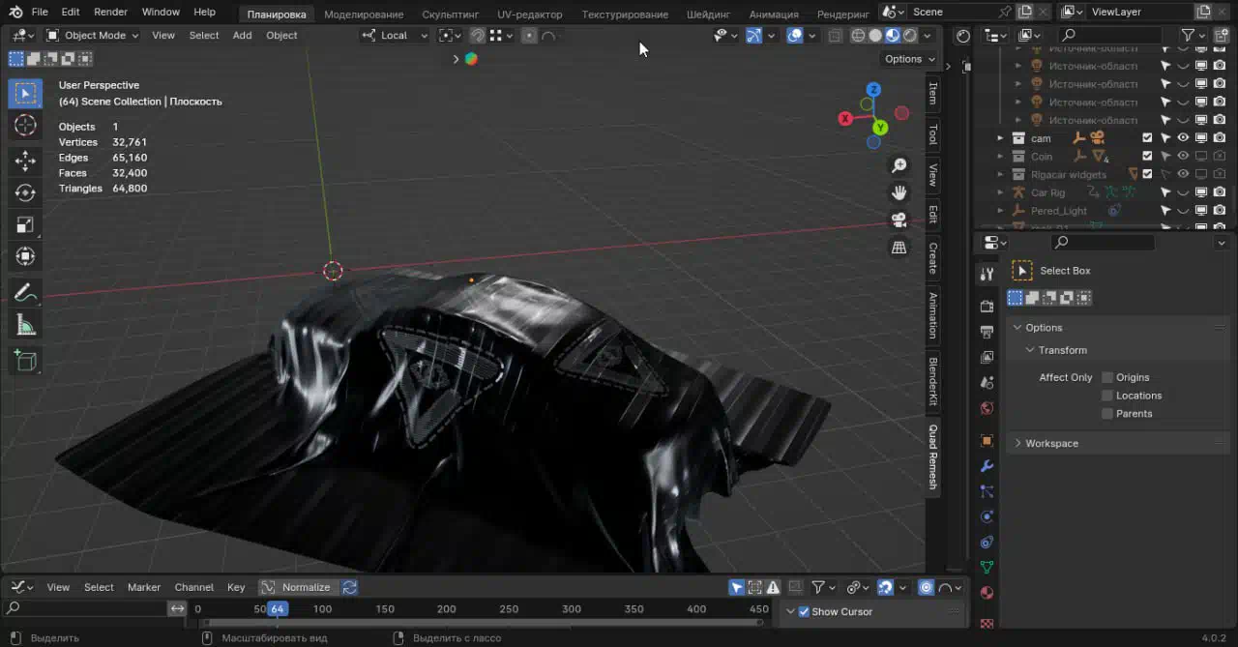
Task: Open the Quad Remesh sidebar tab
Action: (933, 456)
